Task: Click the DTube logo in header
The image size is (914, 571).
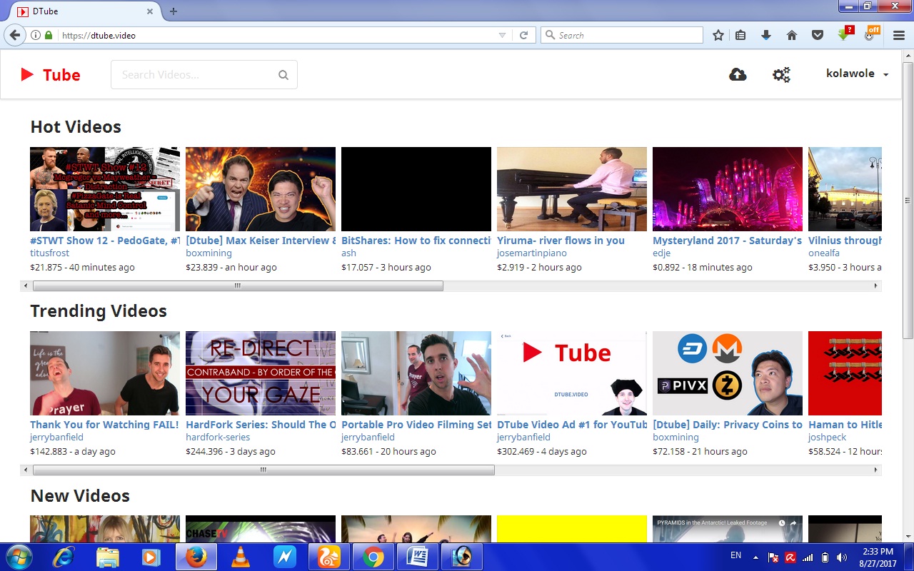Action: (x=50, y=74)
